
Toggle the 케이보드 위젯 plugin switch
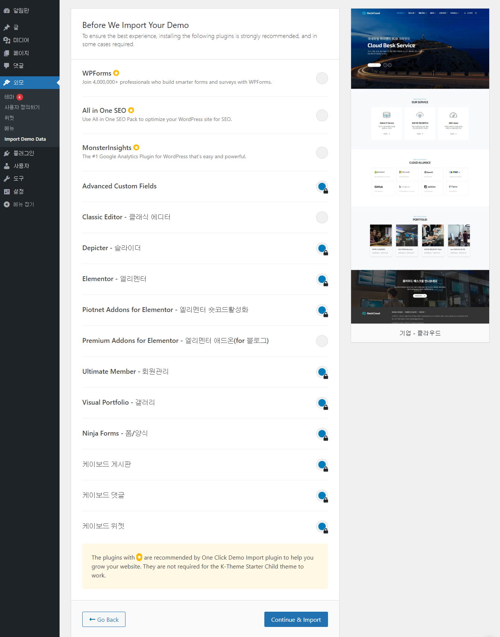(x=322, y=526)
